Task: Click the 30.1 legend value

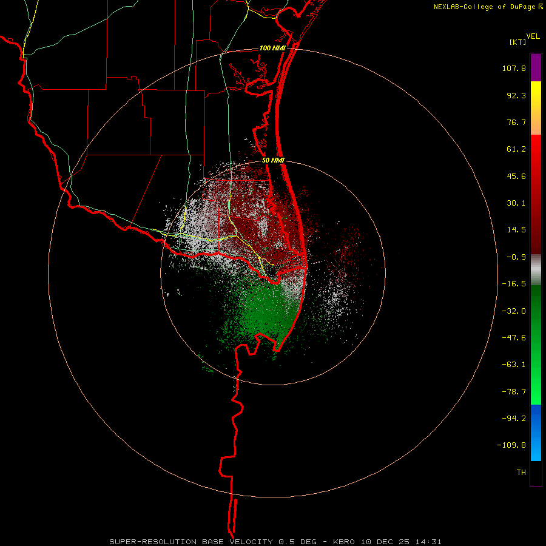Action: (x=516, y=203)
